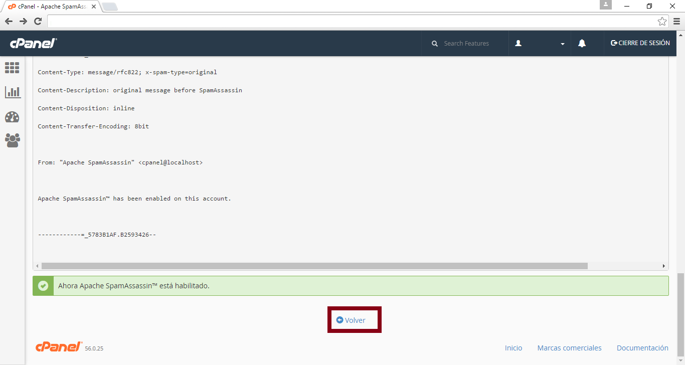
Task: Open the user manager people icon
Action: (12, 140)
